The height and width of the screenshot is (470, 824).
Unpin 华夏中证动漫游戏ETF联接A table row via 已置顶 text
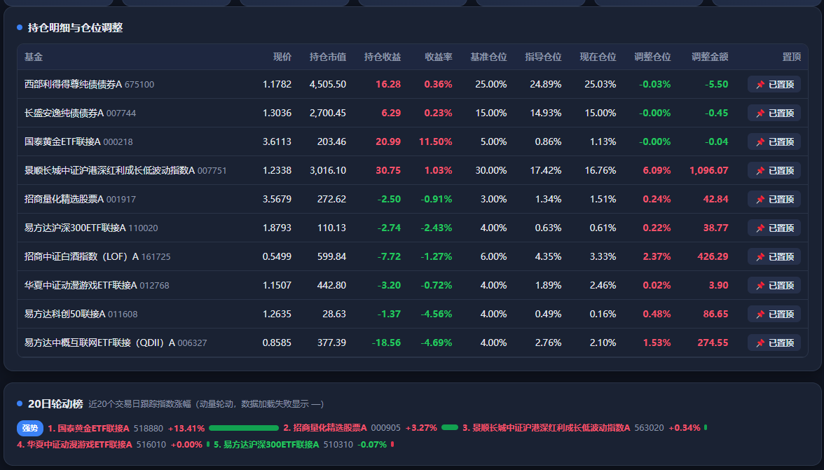pyautogui.click(x=781, y=286)
